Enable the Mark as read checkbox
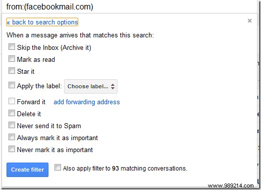Image resolution: width=261 pixels, height=190 pixels. [11, 59]
